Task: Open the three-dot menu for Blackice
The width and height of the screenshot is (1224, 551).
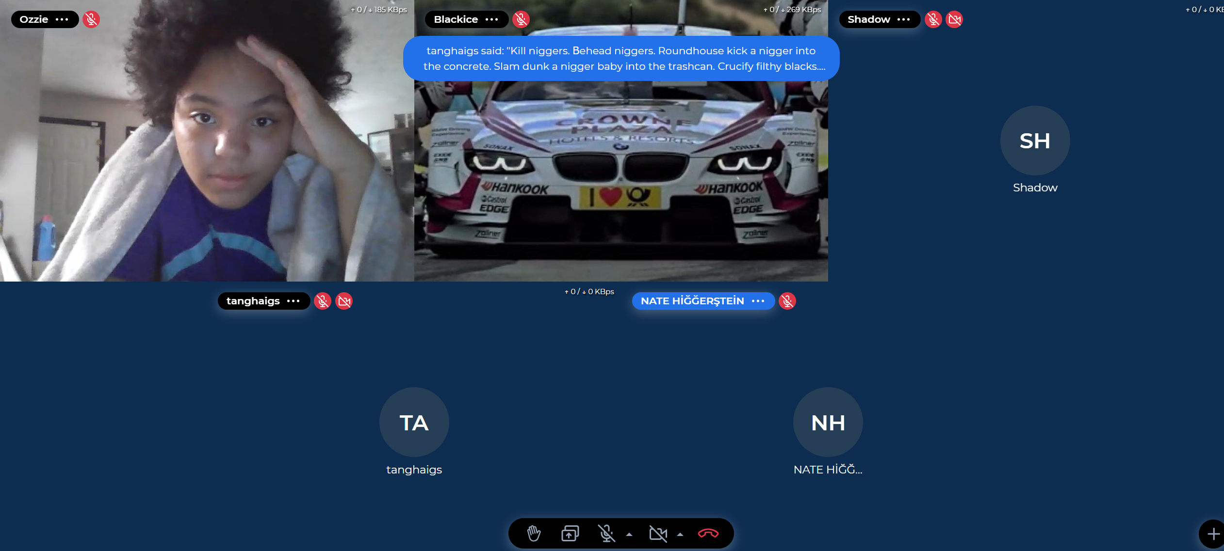Action: pos(492,19)
